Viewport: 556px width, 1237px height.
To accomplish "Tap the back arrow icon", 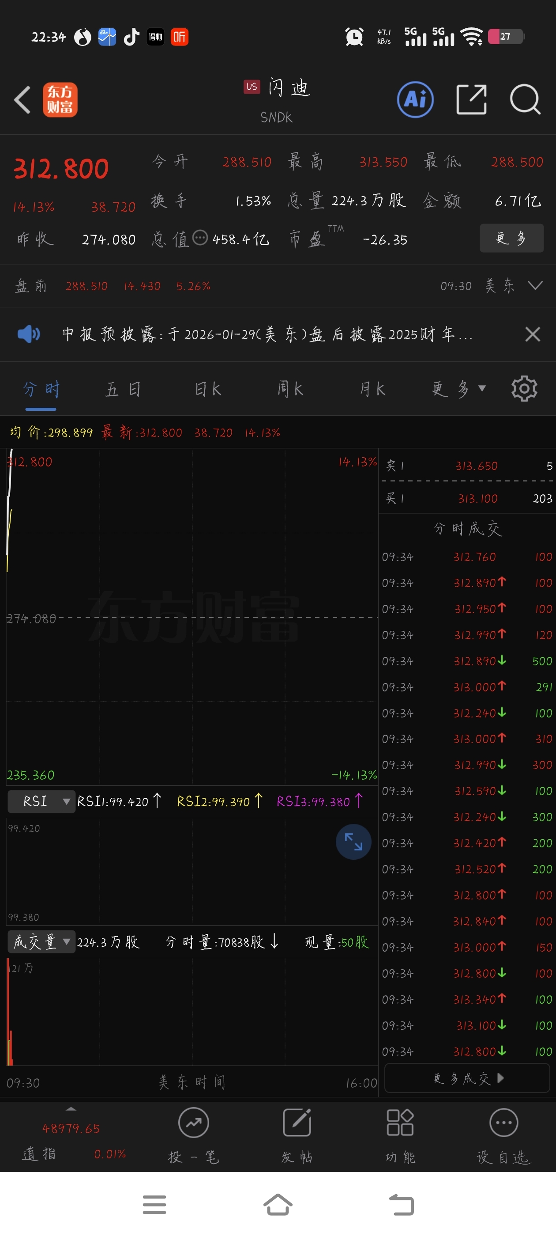I will pos(23,100).
